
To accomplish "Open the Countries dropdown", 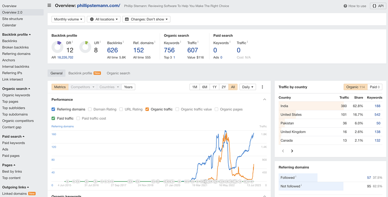I will (x=109, y=87).
